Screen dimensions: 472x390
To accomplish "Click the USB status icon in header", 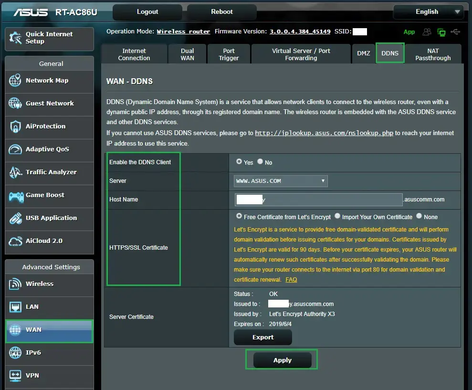I will click(455, 32).
